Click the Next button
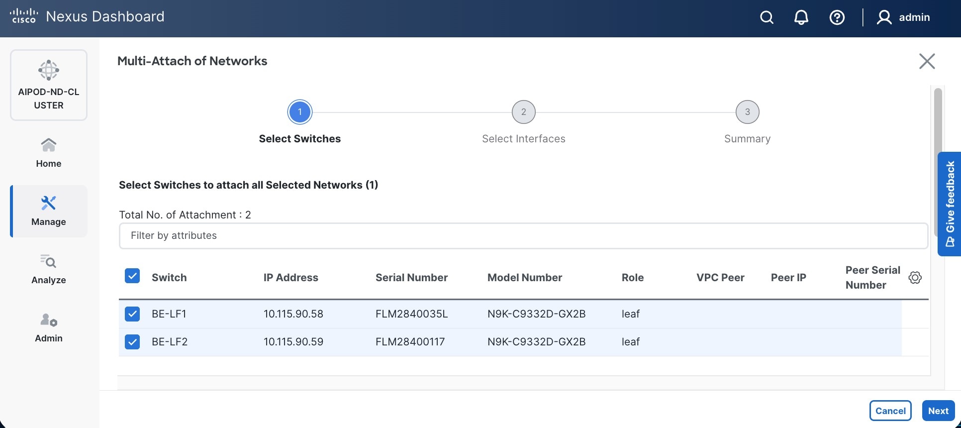This screenshot has width=961, height=428. coord(938,411)
